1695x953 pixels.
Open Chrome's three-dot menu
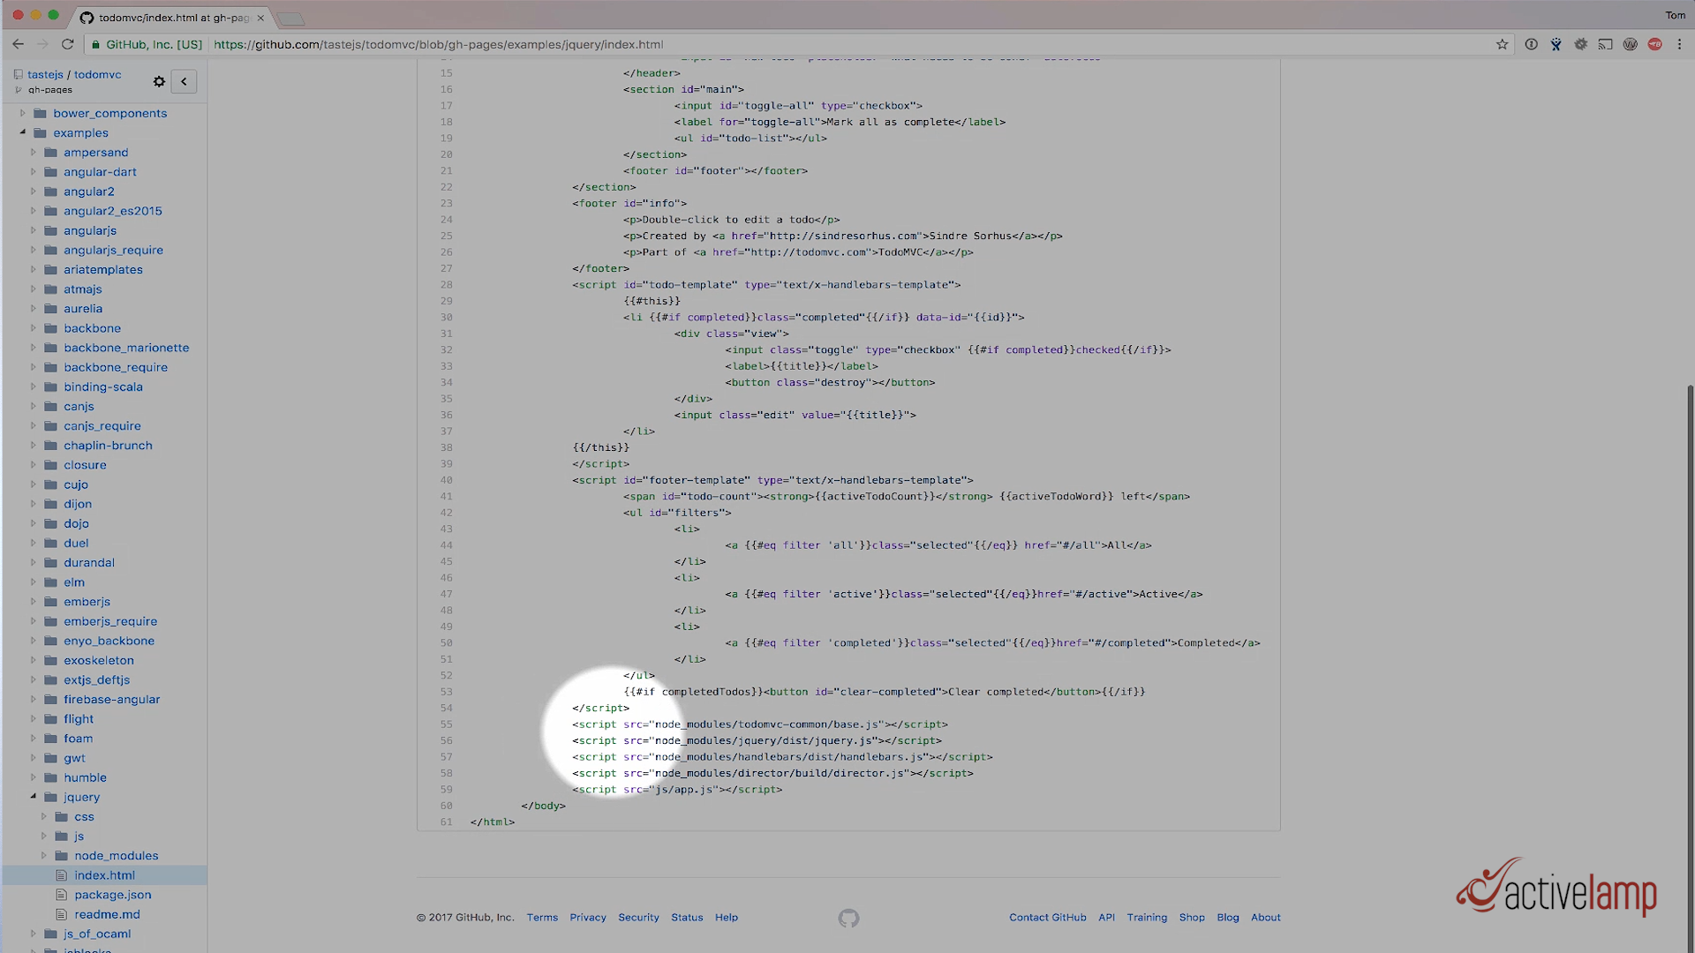click(x=1679, y=44)
